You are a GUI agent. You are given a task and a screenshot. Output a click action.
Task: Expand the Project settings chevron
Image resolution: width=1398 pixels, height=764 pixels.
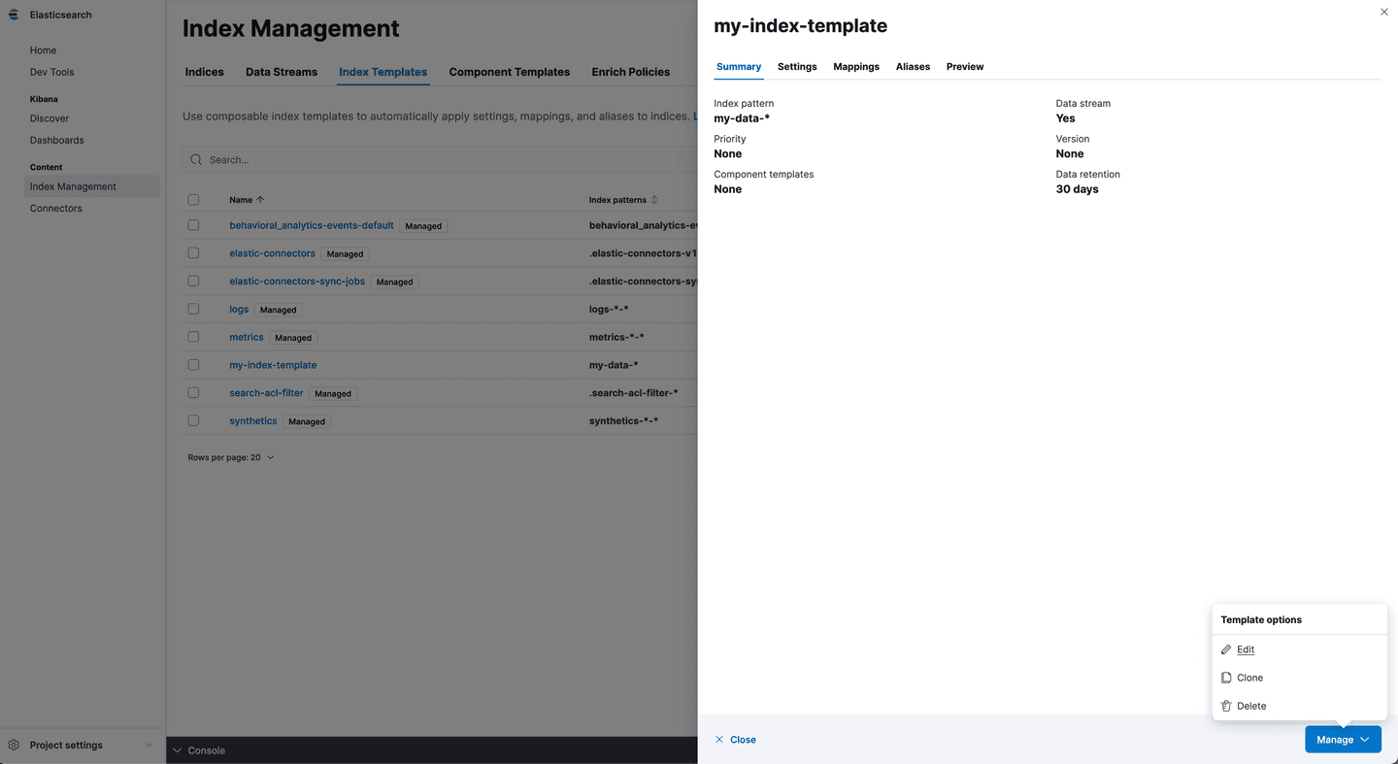tap(149, 746)
